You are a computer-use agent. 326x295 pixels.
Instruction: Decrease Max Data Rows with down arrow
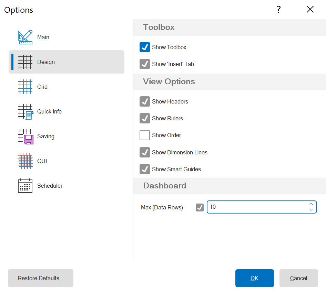click(x=311, y=210)
